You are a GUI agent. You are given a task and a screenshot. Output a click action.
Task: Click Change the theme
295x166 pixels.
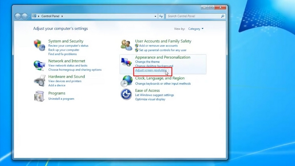147,62
